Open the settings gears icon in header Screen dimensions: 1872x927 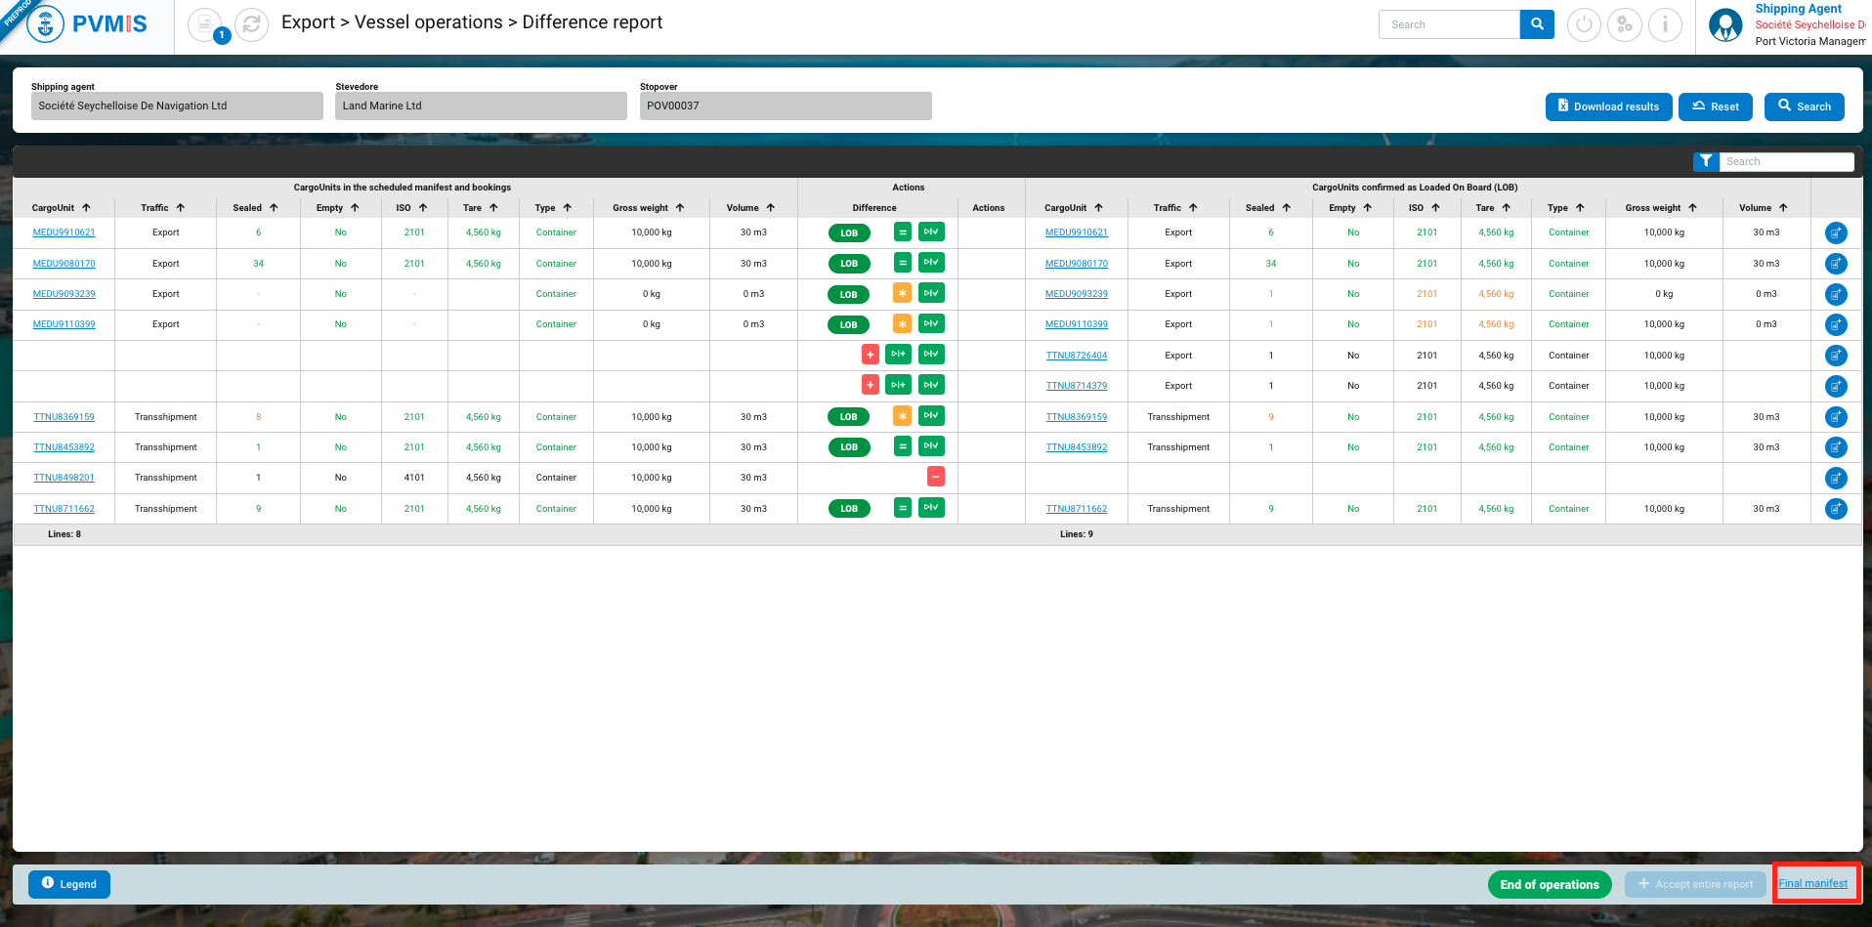pos(1624,24)
